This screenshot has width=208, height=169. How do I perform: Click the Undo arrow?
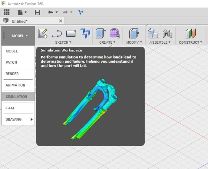pos(51,12)
